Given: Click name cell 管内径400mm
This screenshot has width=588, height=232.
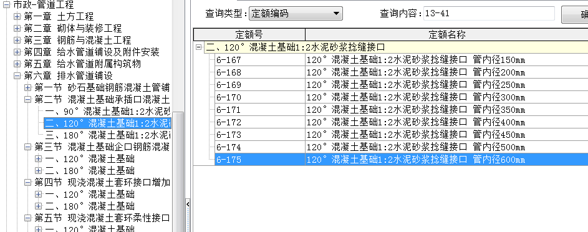Looking at the screenshot, I should click(x=446, y=122).
